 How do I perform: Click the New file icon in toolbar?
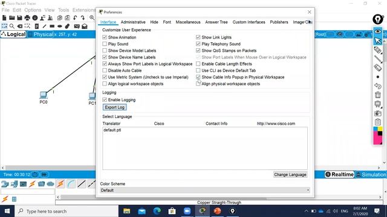tap(4, 17)
